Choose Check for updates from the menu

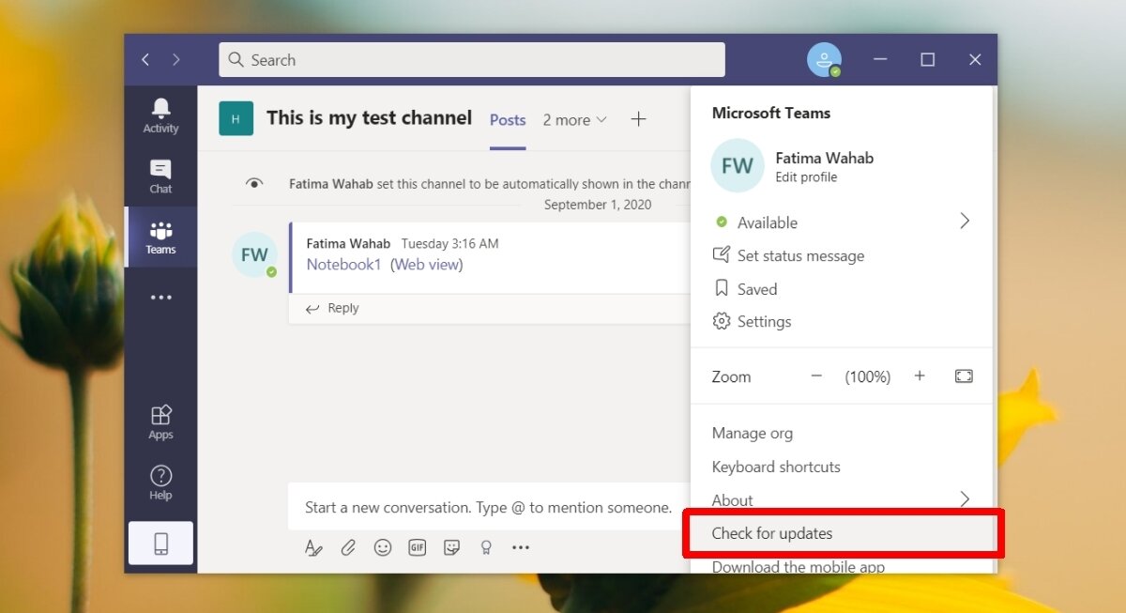point(769,533)
